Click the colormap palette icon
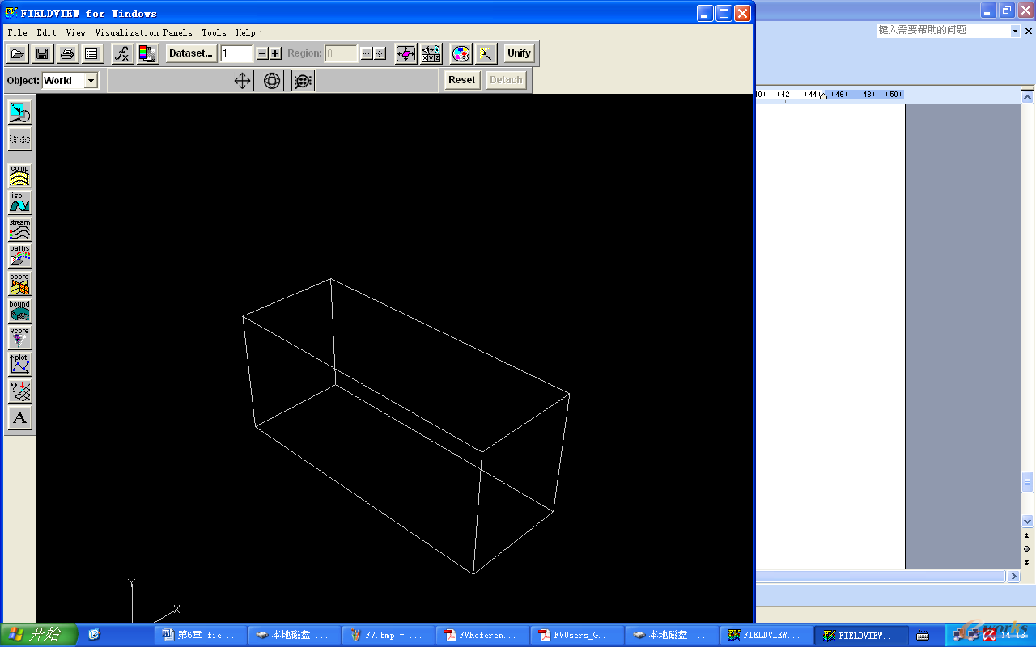This screenshot has width=1036, height=647. (x=461, y=53)
